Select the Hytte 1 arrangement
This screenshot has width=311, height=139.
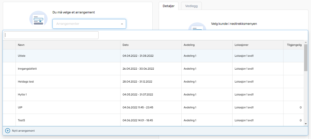(x=153, y=94)
